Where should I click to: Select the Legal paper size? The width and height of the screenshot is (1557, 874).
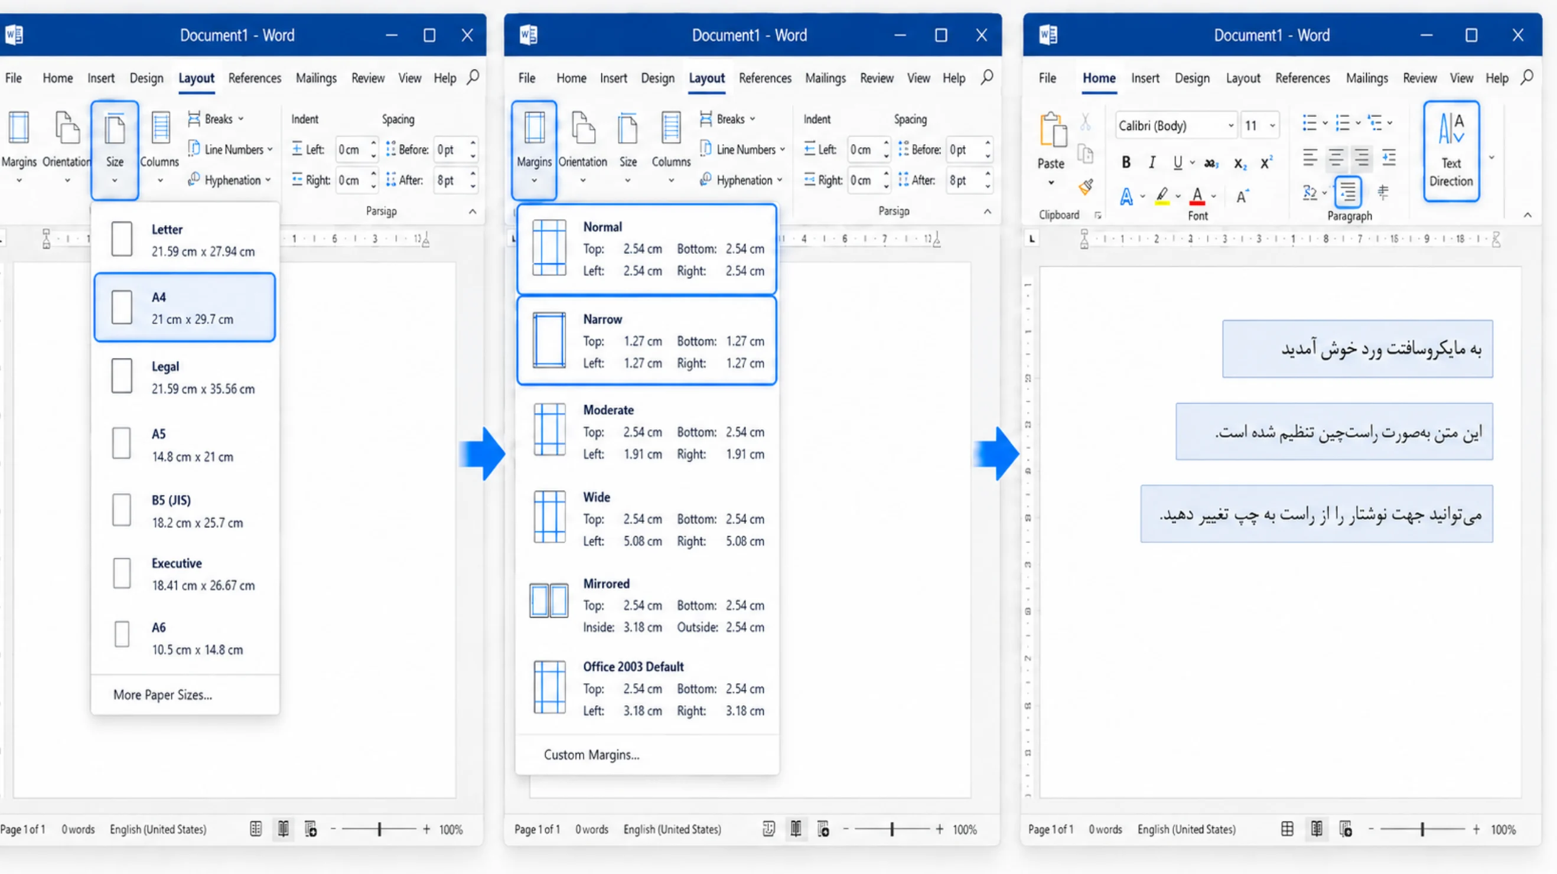pos(185,377)
